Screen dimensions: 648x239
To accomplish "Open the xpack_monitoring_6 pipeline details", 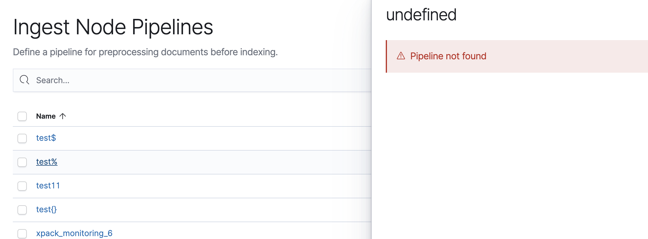I will [x=75, y=233].
